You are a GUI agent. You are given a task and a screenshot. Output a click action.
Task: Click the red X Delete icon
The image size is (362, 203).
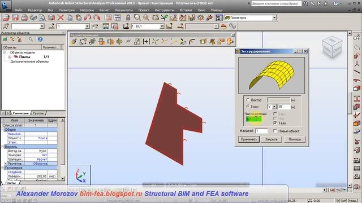[61, 17]
